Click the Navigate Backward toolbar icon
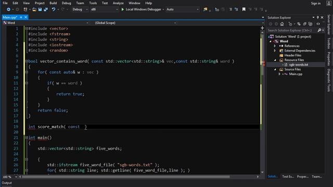This screenshot has width=333, height=187. (8, 9)
